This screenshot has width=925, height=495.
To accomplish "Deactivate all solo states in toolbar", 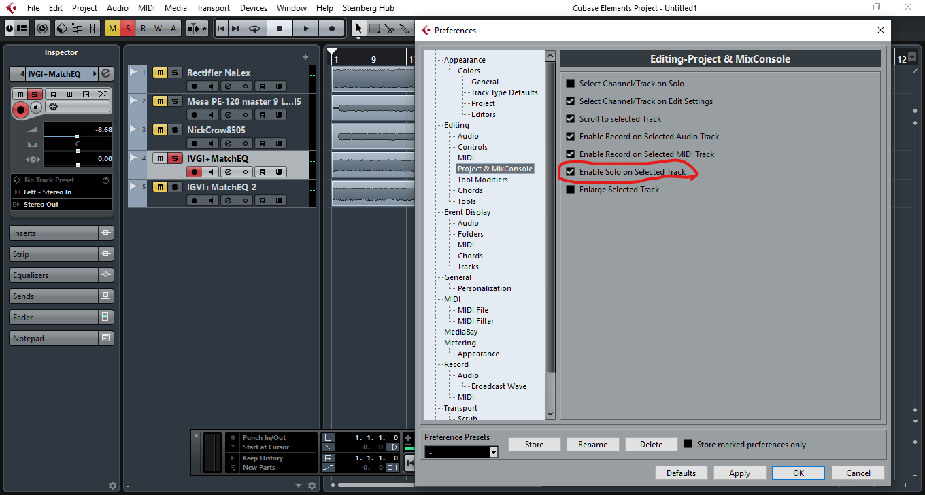I will point(127,29).
